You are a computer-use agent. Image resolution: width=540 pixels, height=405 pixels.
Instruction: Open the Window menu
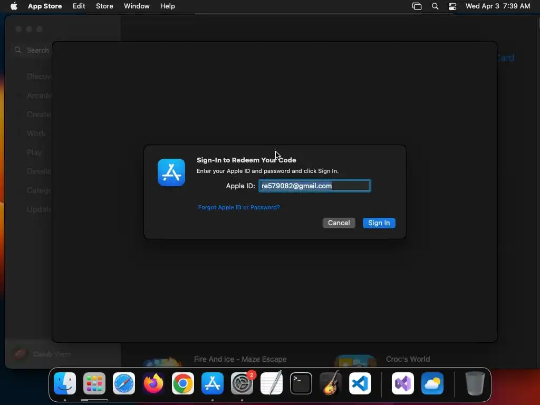pos(137,6)
